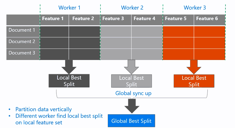Image resolution: width=235 pixels, height=128 pixels.
Task: Select the Global Best Split box
Action: (x=131, y=121)
